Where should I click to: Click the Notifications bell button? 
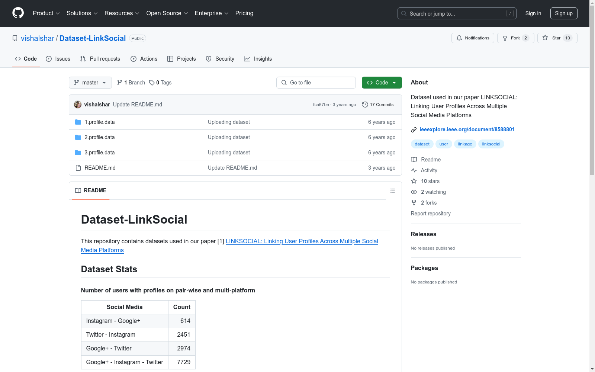tap(473, 38)
